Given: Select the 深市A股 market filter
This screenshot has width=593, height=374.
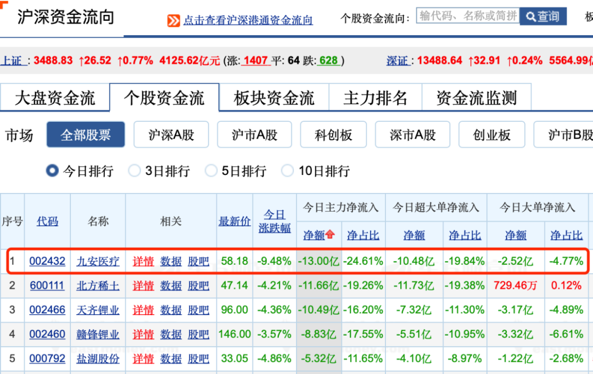Looking at the screenshot, I should (412, 134).
